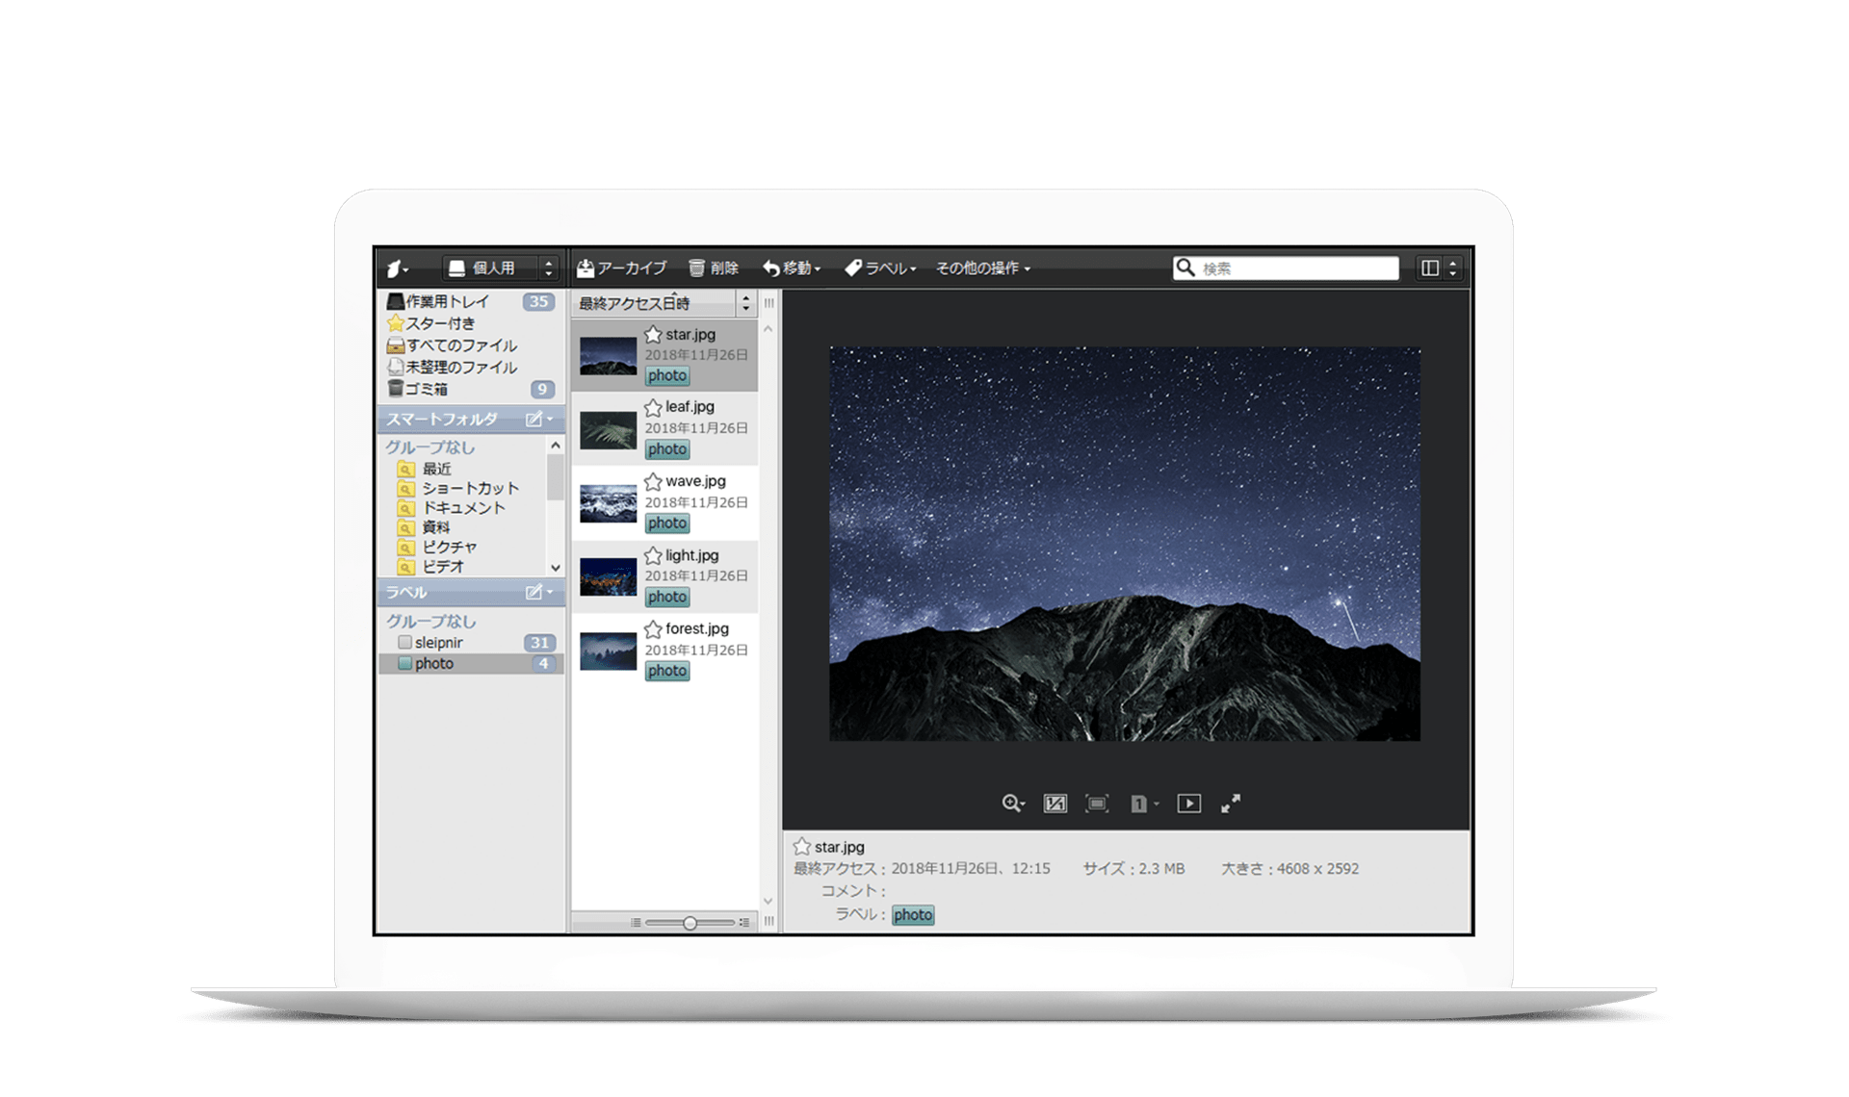
Task: Check the sleipnir label checkbox
Action: click(404, 643)
